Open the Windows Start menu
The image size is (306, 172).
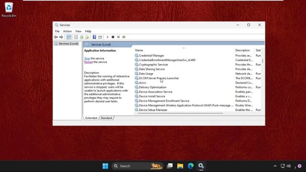point(105,166)
